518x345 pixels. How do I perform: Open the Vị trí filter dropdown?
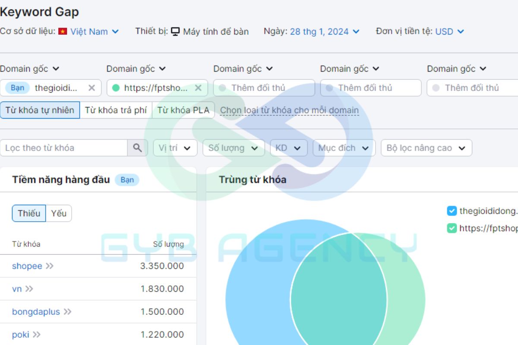tap(175, 148)
